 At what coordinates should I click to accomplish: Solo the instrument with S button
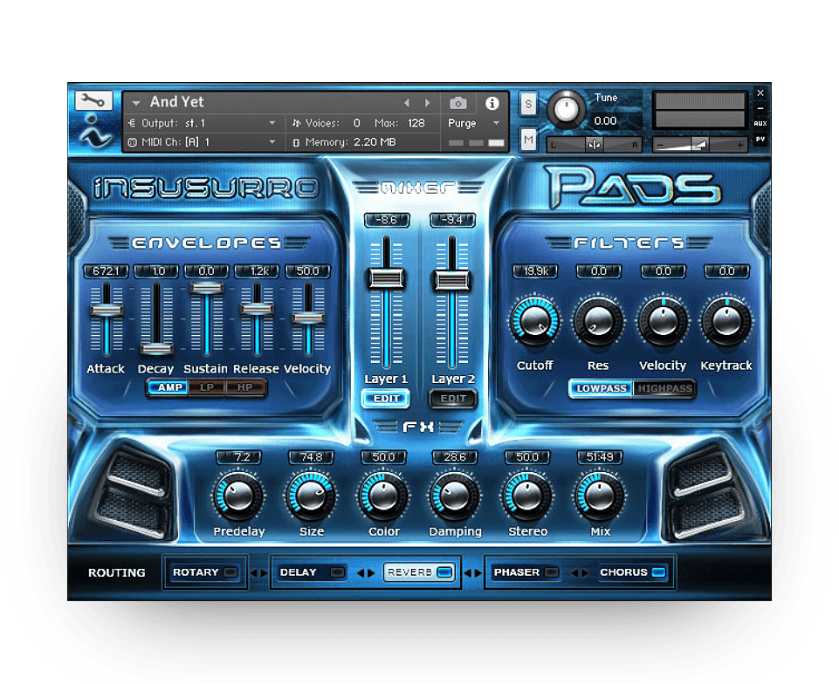(528, 104)
